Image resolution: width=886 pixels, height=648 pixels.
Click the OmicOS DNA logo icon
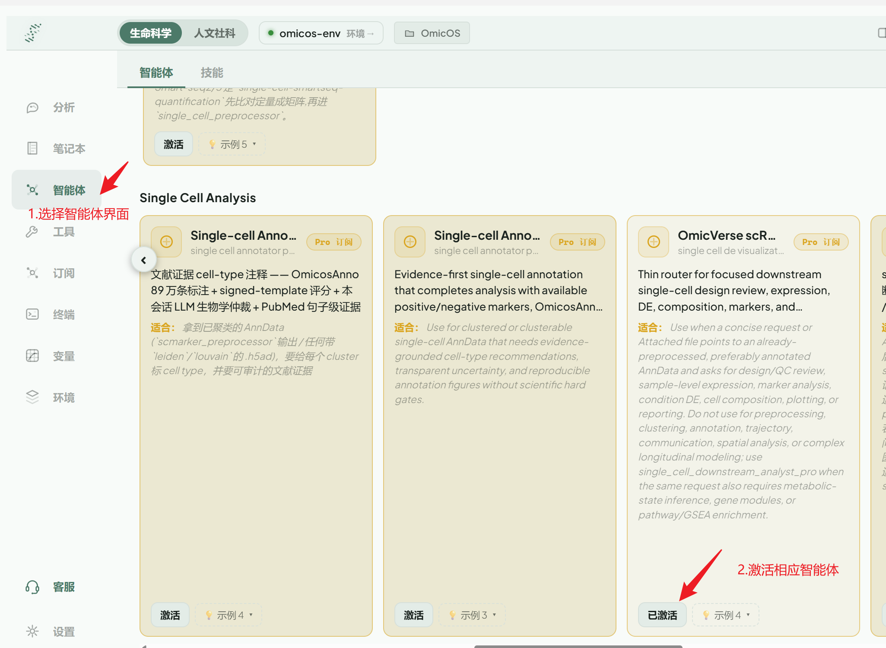[33, 33]
